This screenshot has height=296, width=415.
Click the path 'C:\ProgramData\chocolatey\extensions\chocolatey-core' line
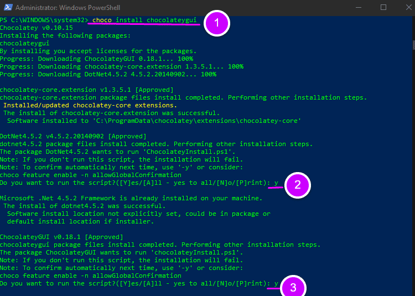pyautogui.click(x=154, y=121)
